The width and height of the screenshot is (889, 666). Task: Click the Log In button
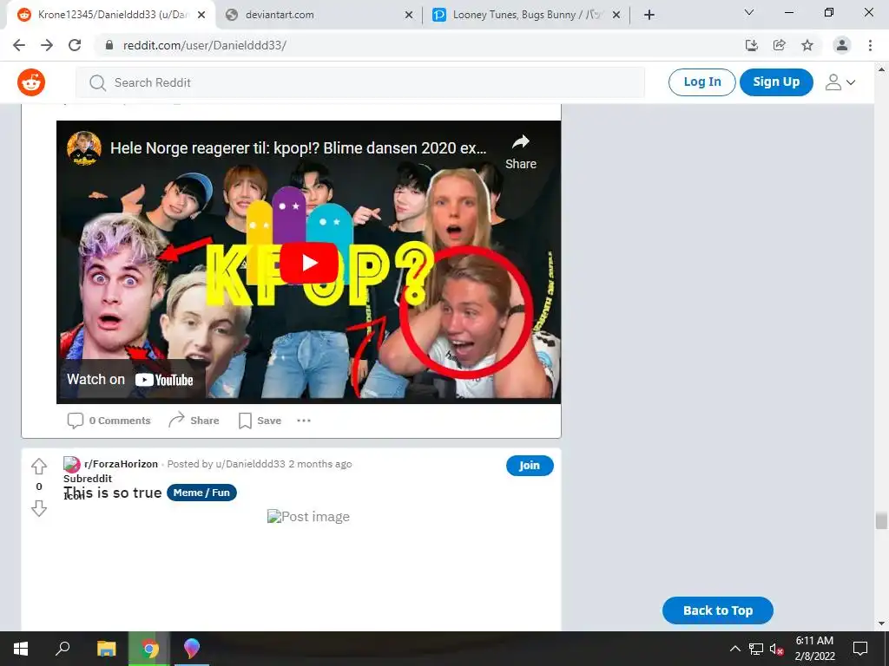pos(701,82)
